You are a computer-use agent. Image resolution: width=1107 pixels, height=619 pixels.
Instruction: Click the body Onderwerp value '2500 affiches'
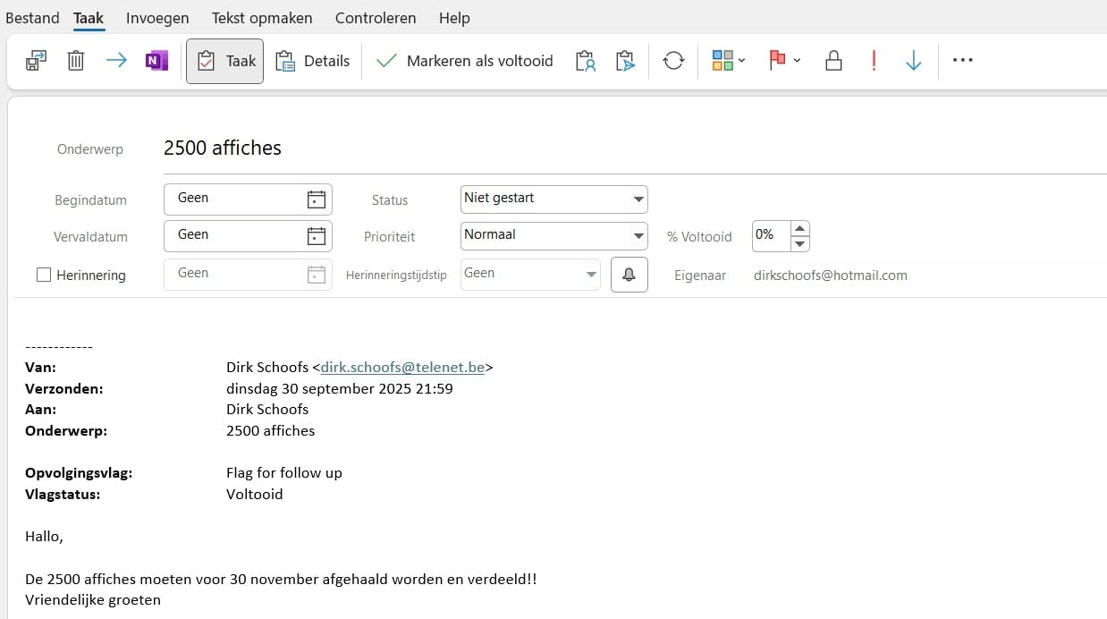coord(271,430)
